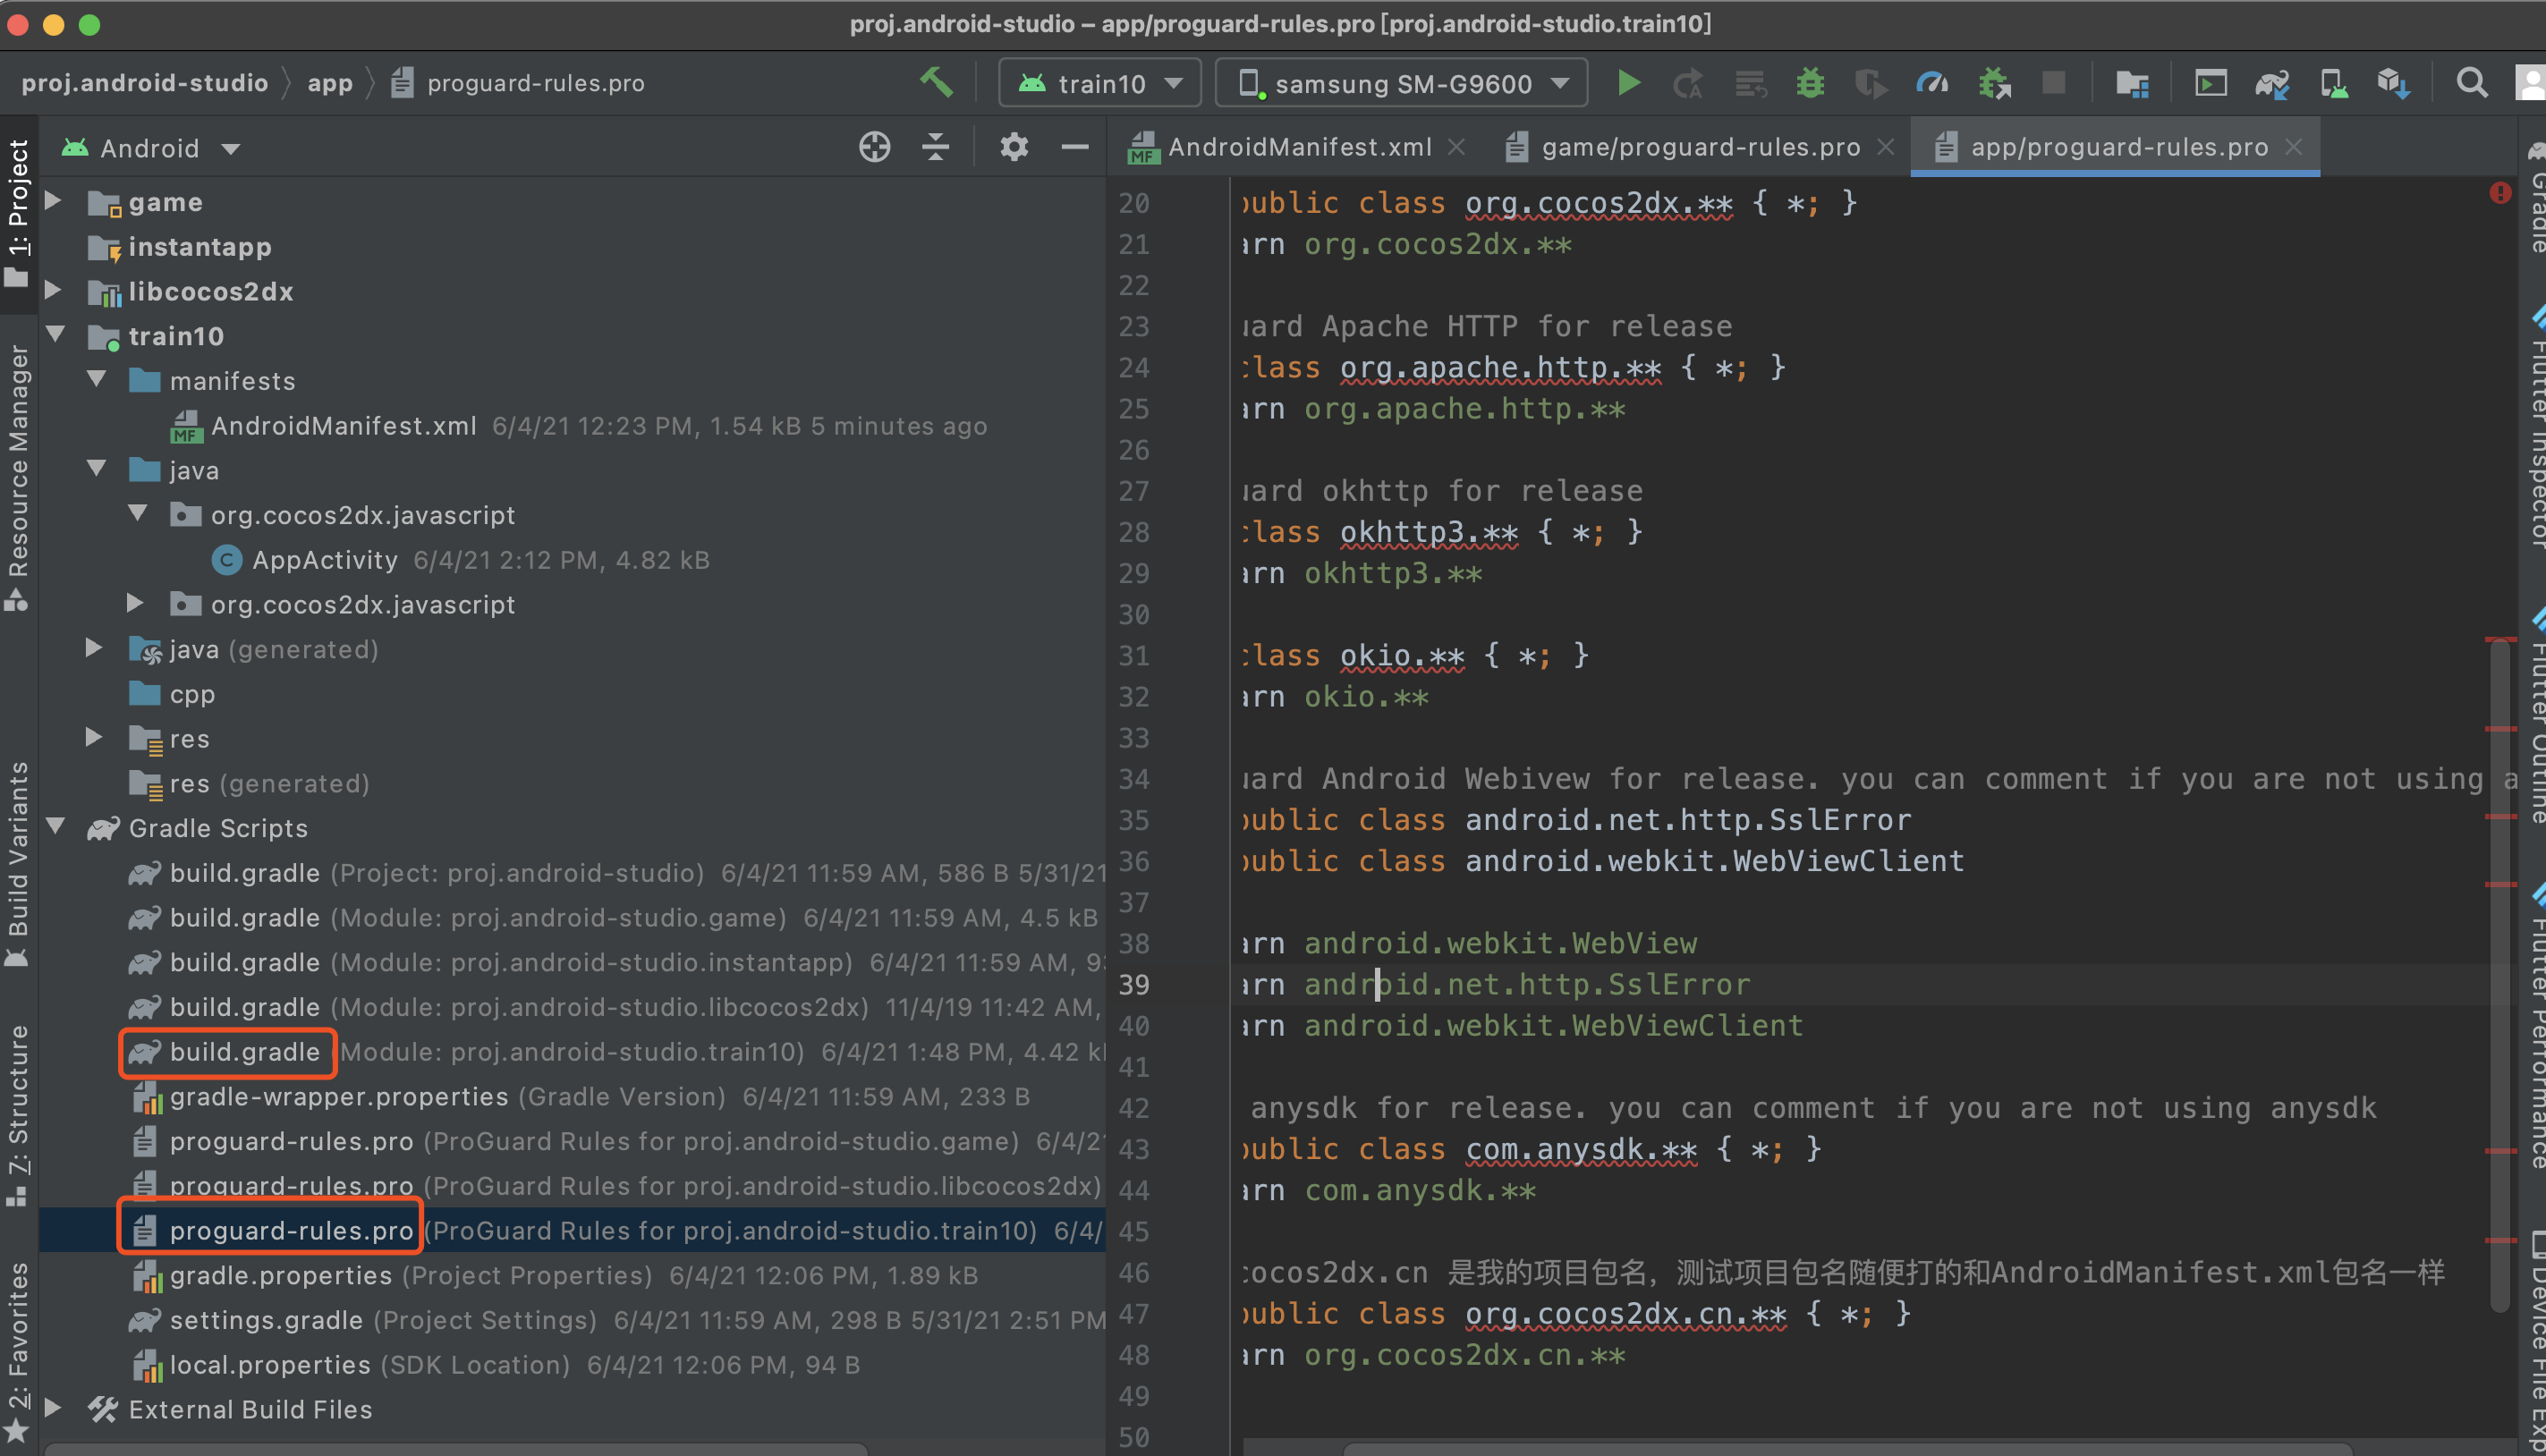Toggle the Resource Manager side panel
The width and height of the screenshot is (2546, 1456).
point(18,470)
